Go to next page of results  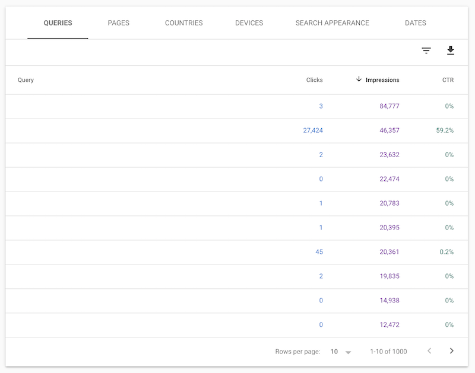[x=451, y=351]
